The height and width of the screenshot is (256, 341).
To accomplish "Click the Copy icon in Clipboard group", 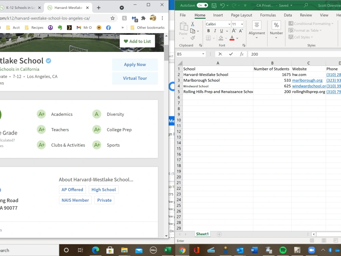I will [x=192, y=31].
